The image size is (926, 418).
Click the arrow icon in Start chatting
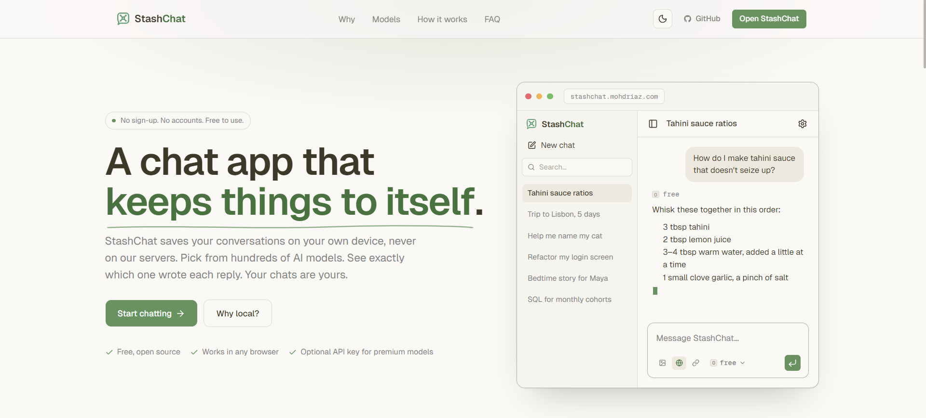coord(181,313)
